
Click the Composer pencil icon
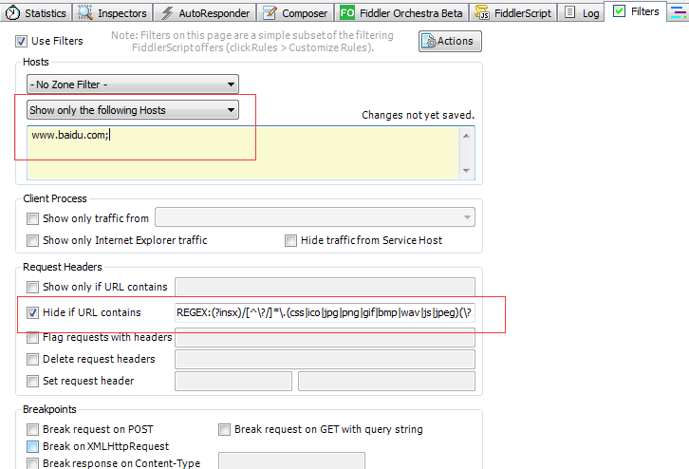[x=270, y=12]
